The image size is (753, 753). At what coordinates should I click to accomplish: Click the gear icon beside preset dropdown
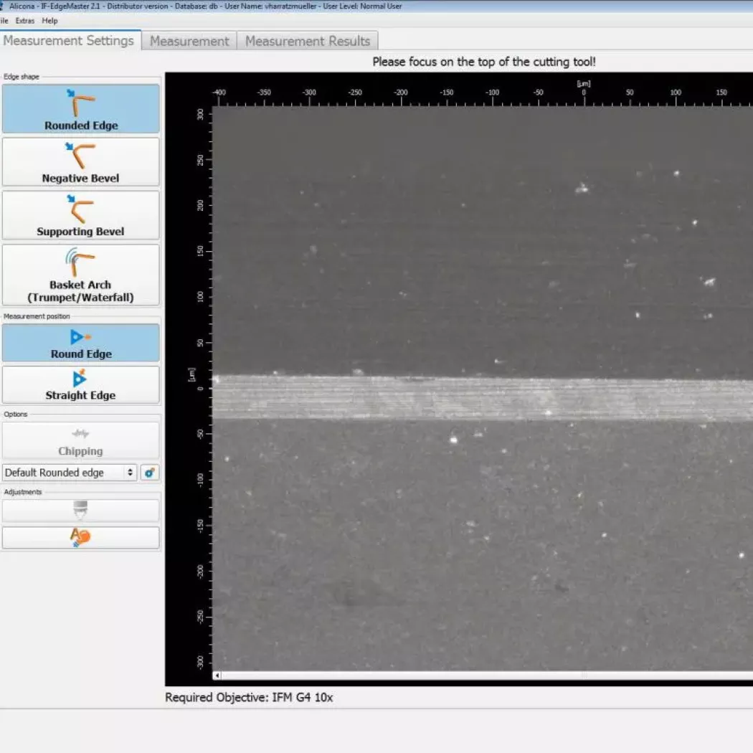tap(149, 473)
